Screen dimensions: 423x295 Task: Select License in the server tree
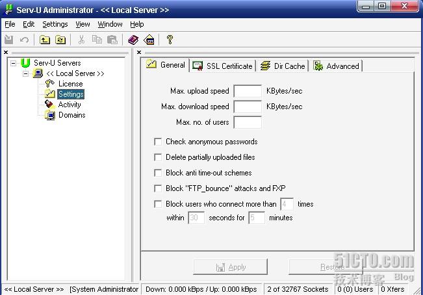70,84
